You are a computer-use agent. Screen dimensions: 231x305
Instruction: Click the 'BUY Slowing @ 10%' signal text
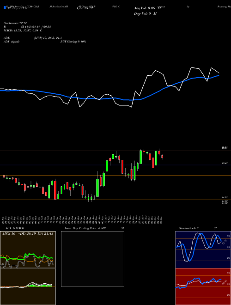pyautogui.click(x=73, y=42)
